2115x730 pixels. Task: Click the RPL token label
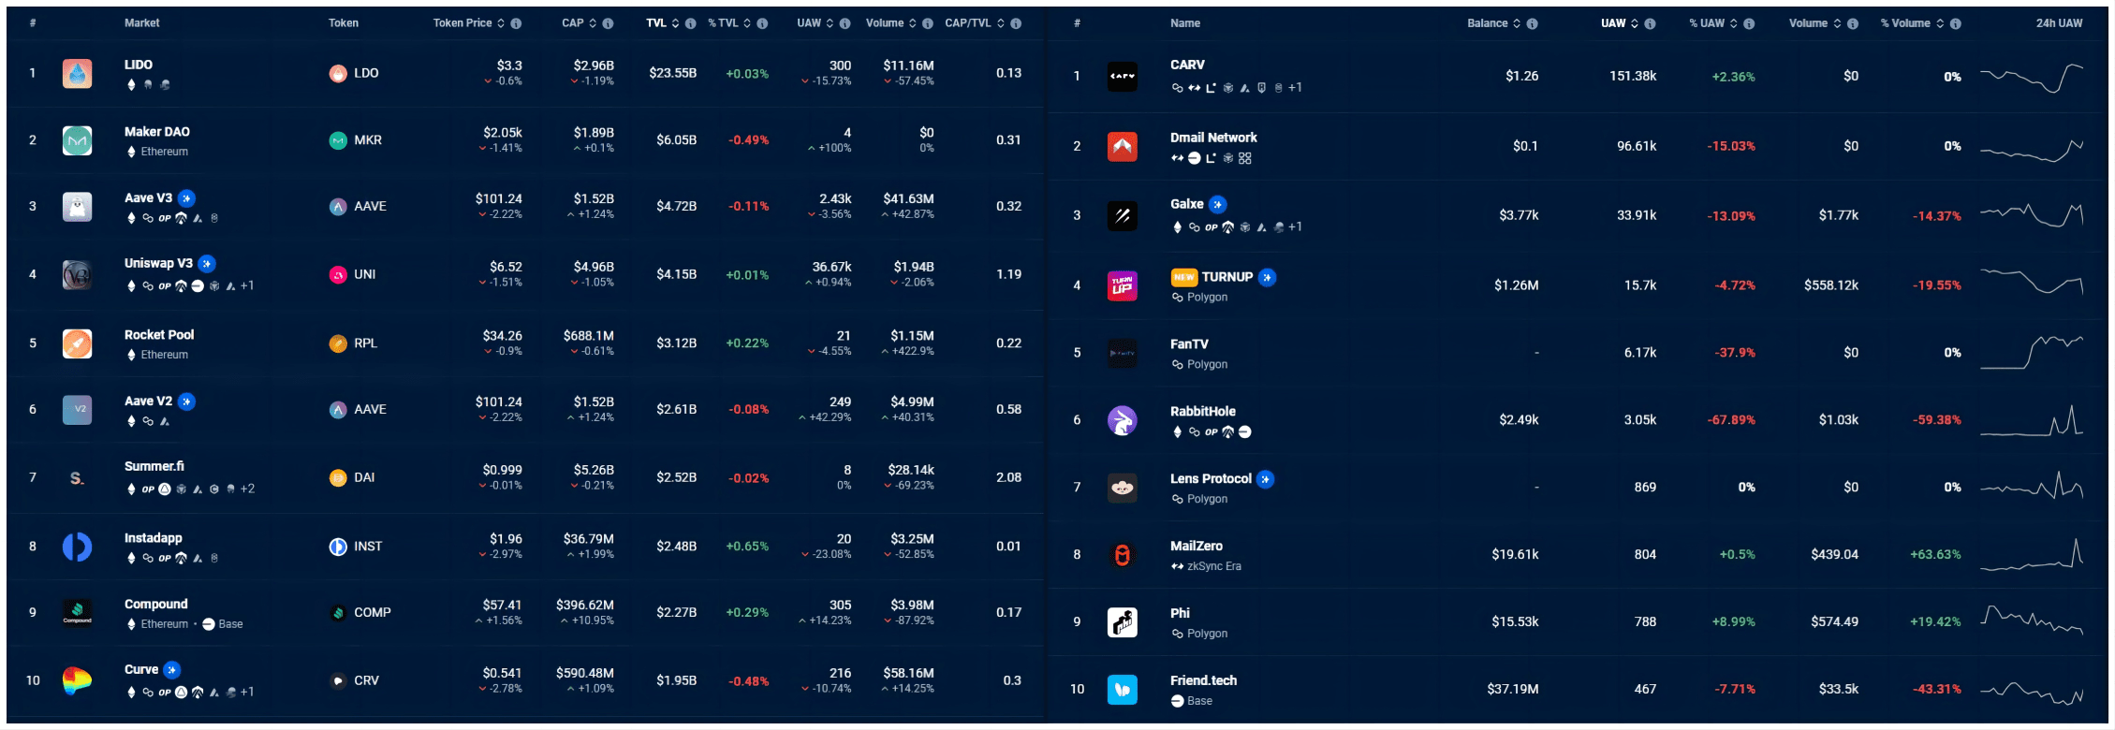[365, 343]
